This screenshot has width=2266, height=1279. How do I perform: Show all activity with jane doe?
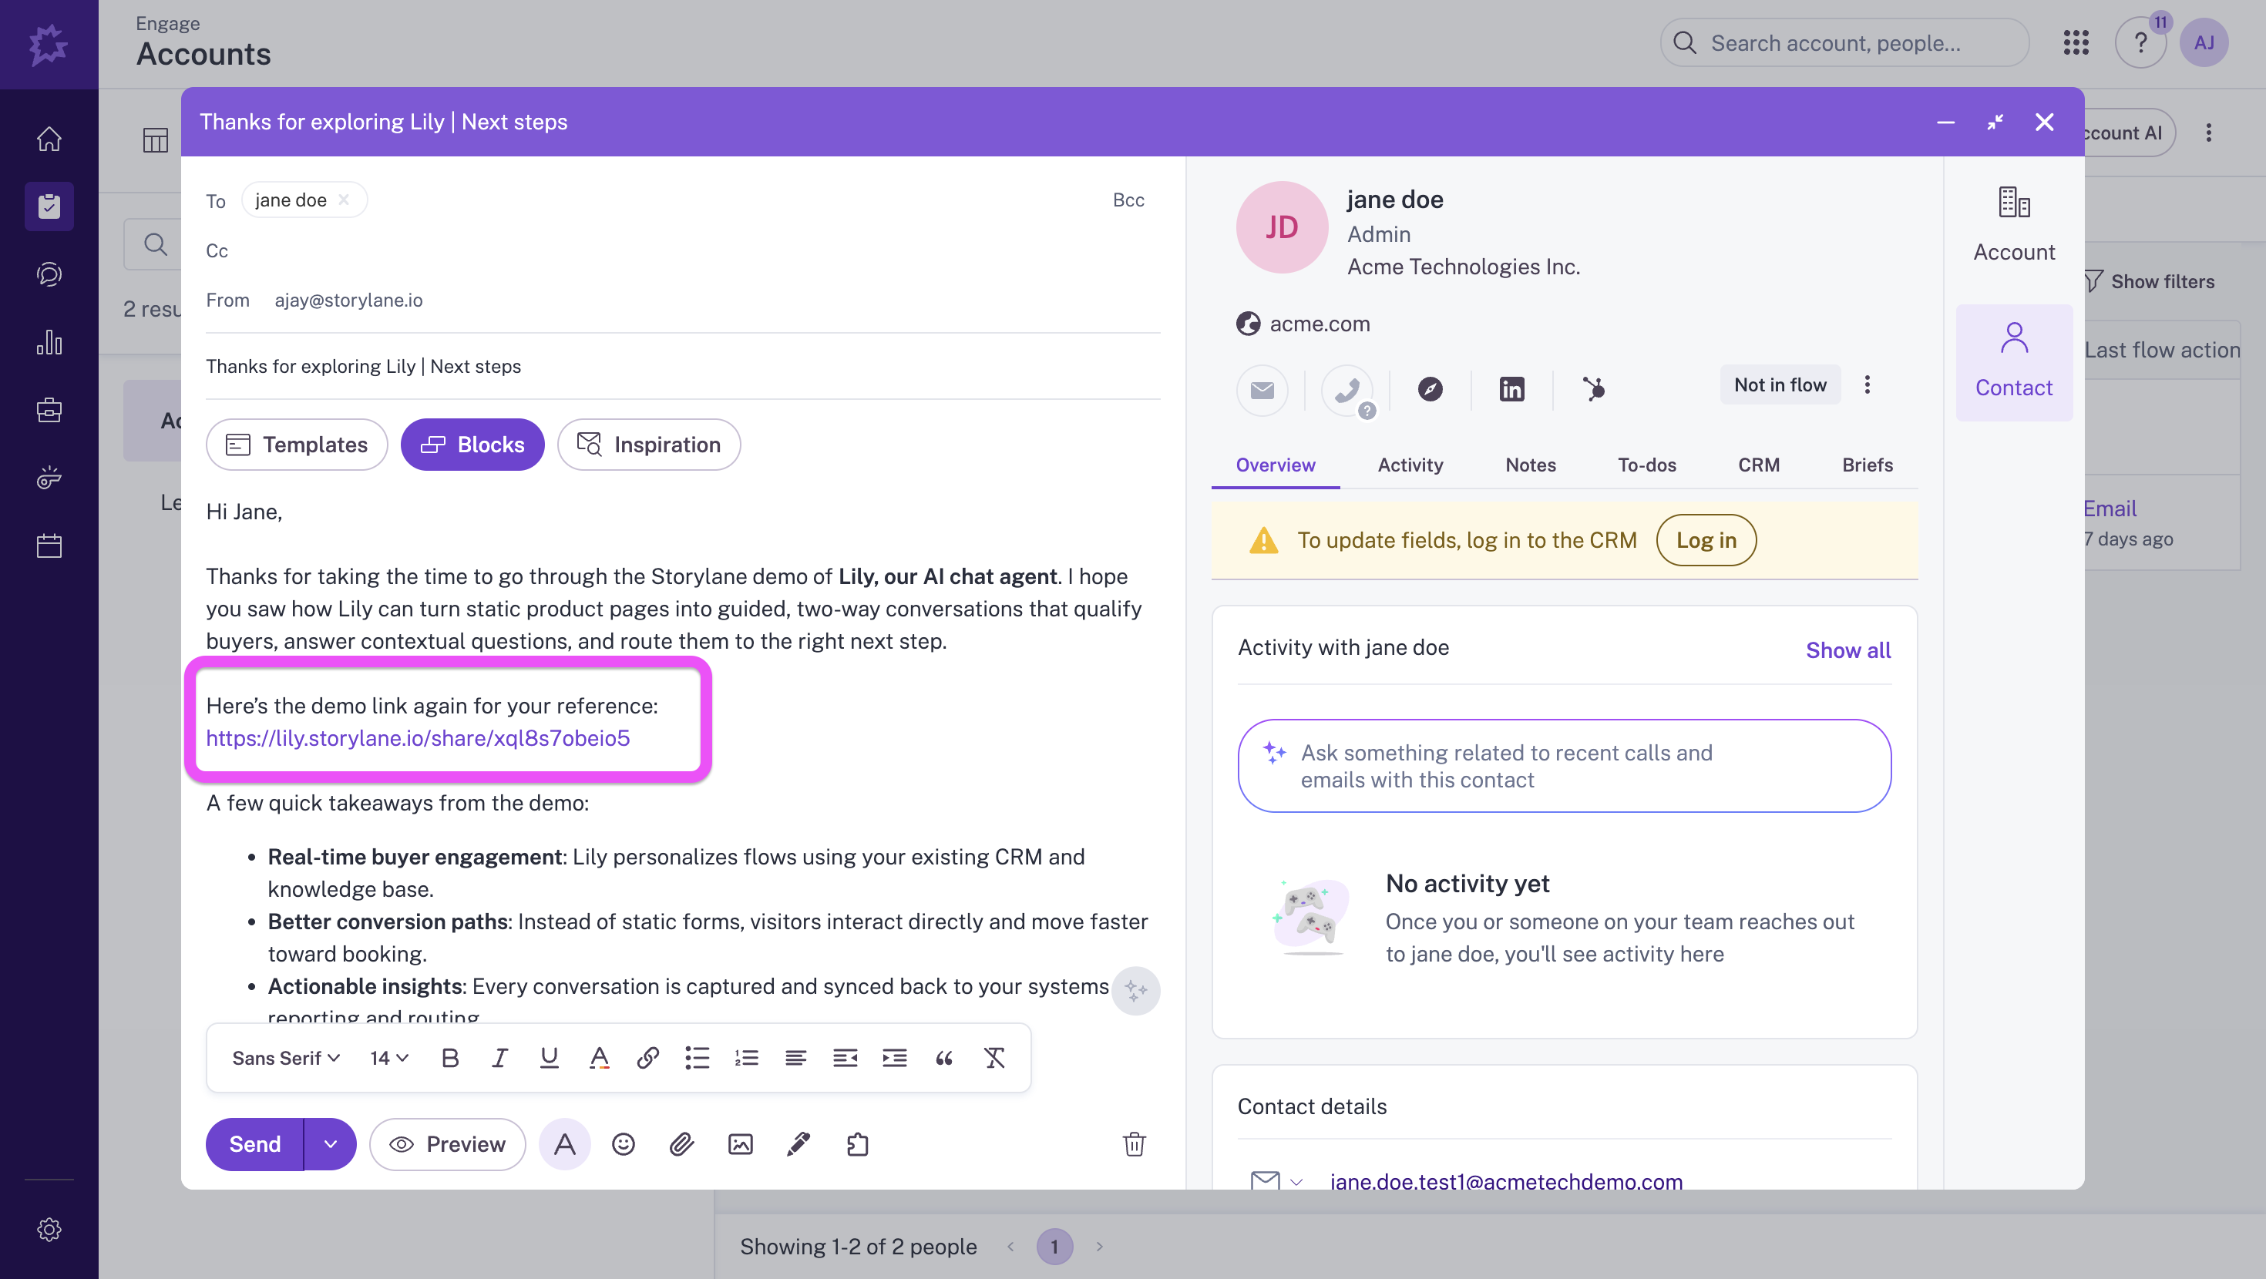coord(1847,650)
